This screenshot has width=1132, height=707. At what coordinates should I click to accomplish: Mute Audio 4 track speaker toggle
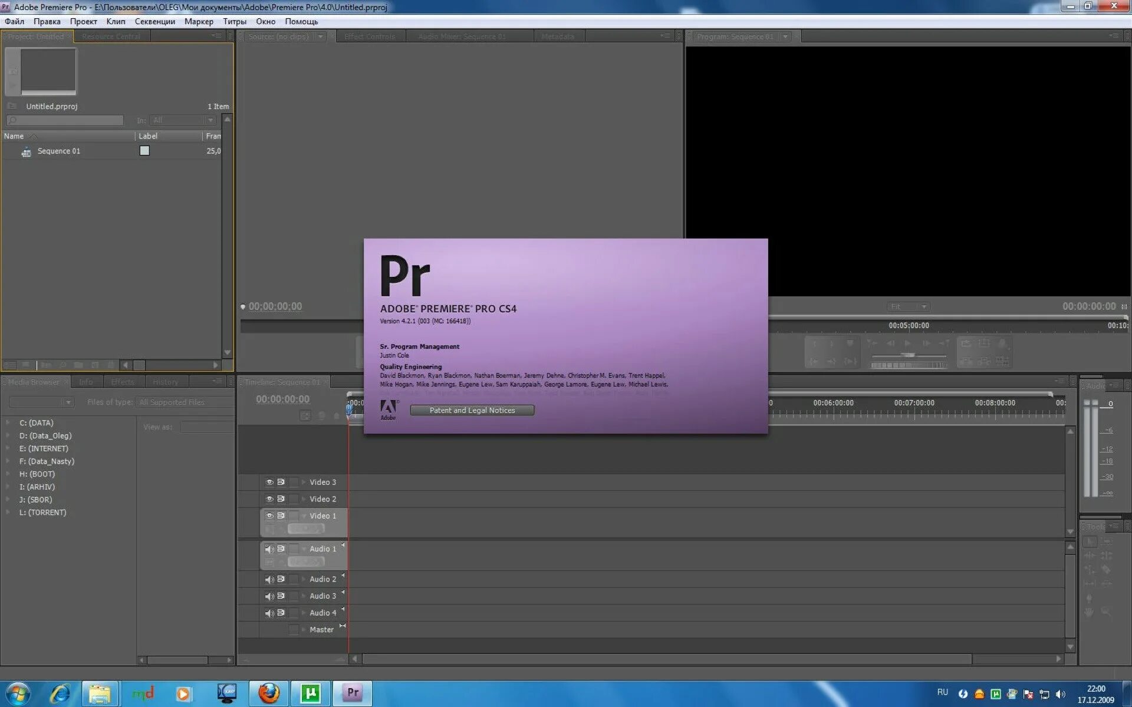269,613
